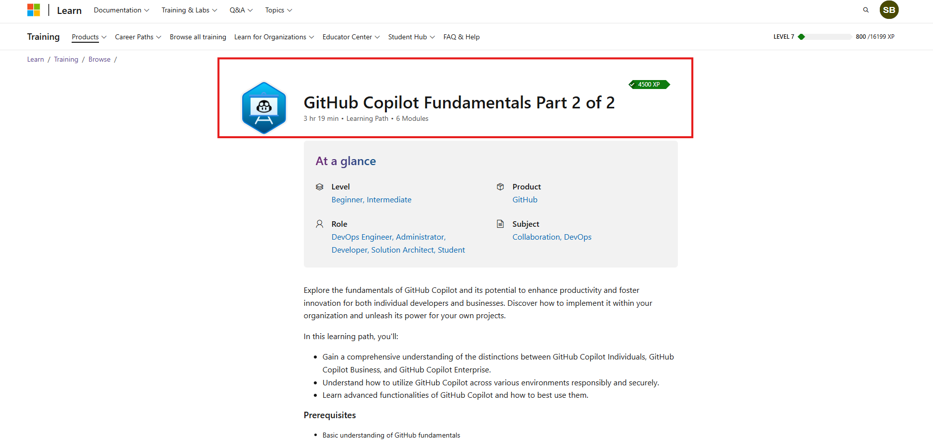
Task: Select the Intermediate level filter link
Action: click(x=389, y=199)
